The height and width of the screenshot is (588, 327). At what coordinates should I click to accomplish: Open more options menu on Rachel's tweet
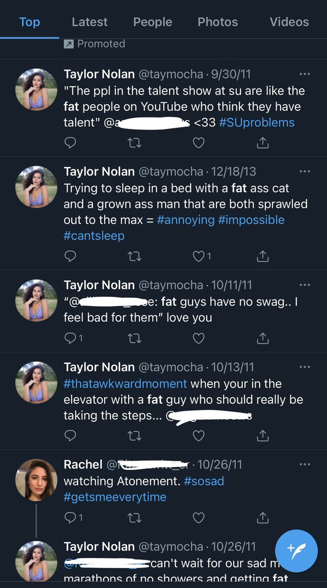[x=305, y=465]
